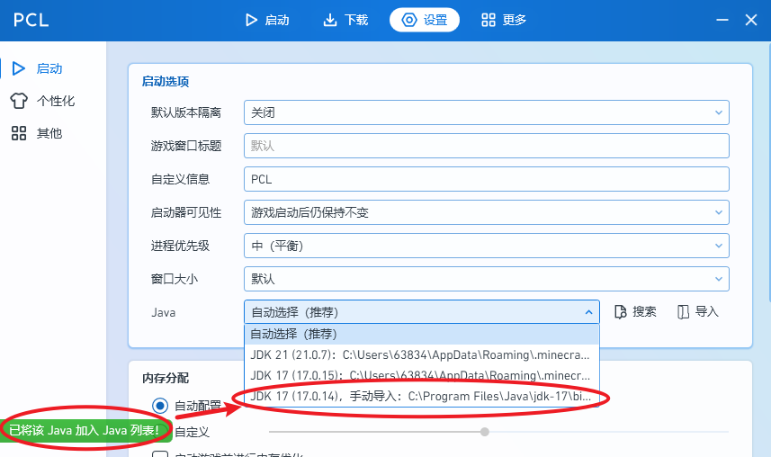Image resolution: width=771 pixels, height=457 pixels.
Task: Click the 搜索 Java button
Action: (635, 312)
